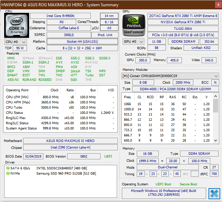The width and height of the screenshot is (222, 202).
Task: Click the 11 GB video memory value
Action: (157, 42)
